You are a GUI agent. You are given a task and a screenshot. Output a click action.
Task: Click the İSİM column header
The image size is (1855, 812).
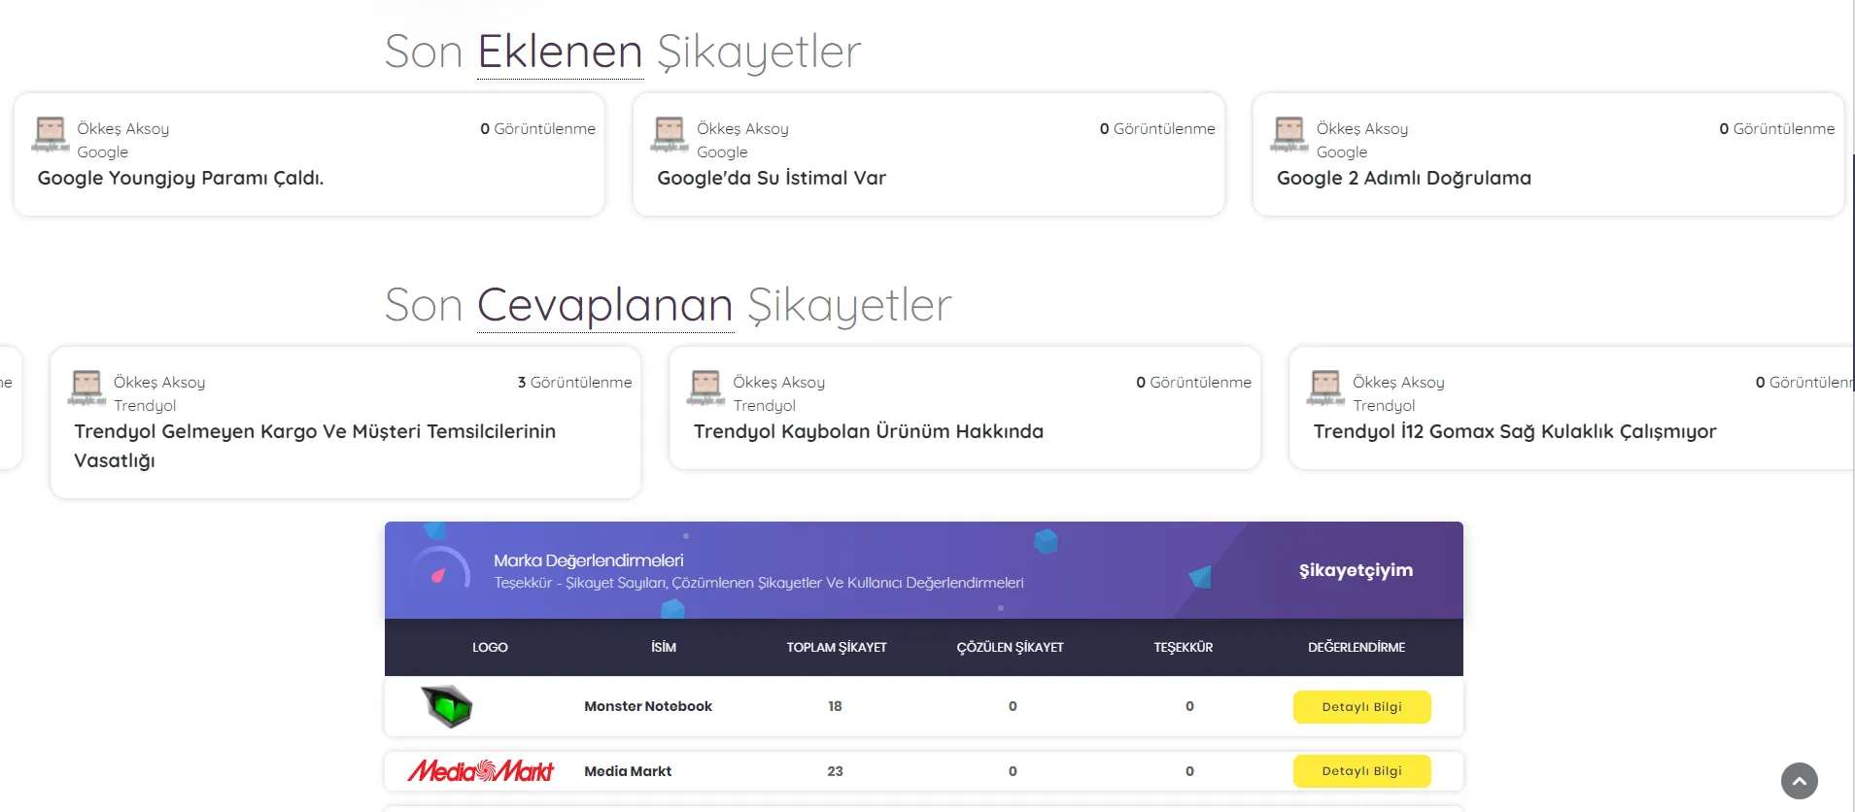coord(664,647)
